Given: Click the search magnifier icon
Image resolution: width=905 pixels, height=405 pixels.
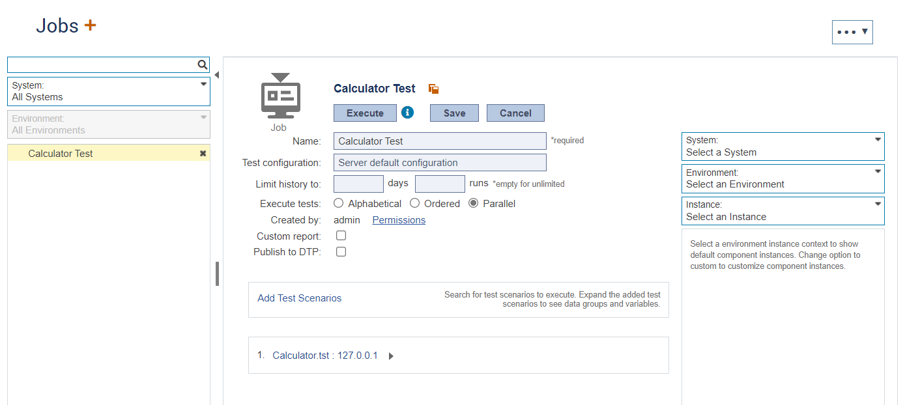Looking at the screenshot, I should pos(203,64).
